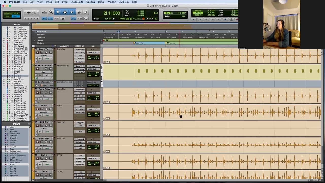
Task: Select the Zoomer magnifying glass tool
Action: (x=51, y=12)
